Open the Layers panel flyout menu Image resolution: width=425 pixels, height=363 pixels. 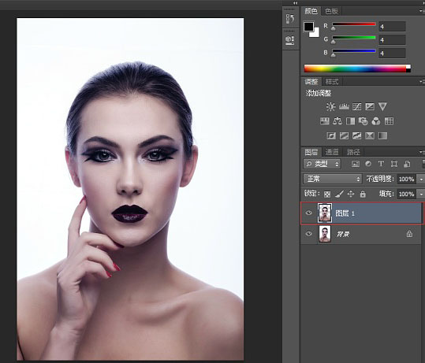(x=422, y=152)
